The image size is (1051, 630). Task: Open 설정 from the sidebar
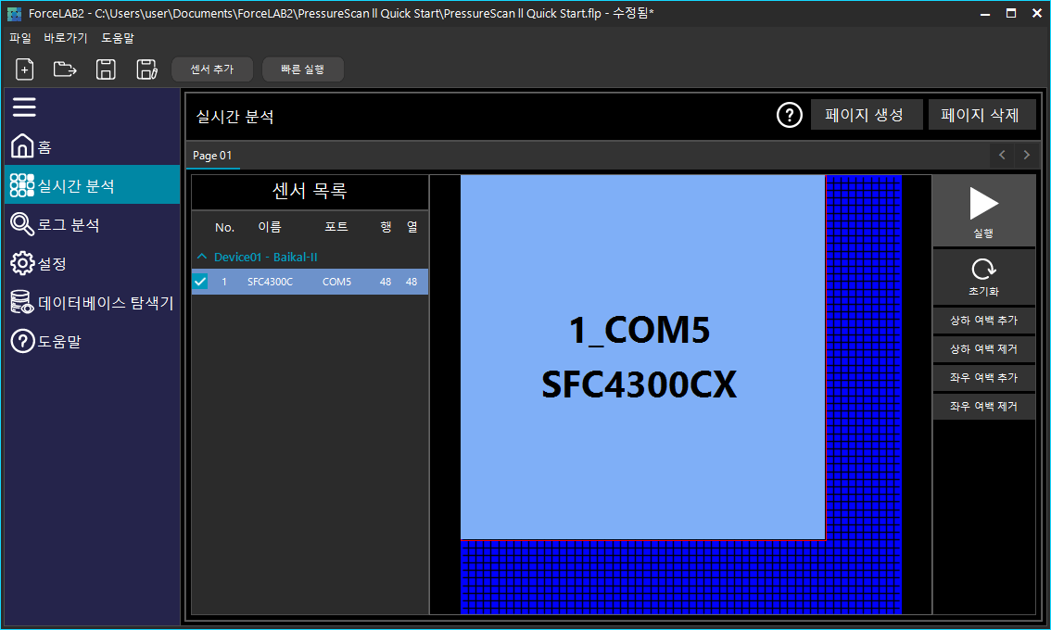[93, 263]
